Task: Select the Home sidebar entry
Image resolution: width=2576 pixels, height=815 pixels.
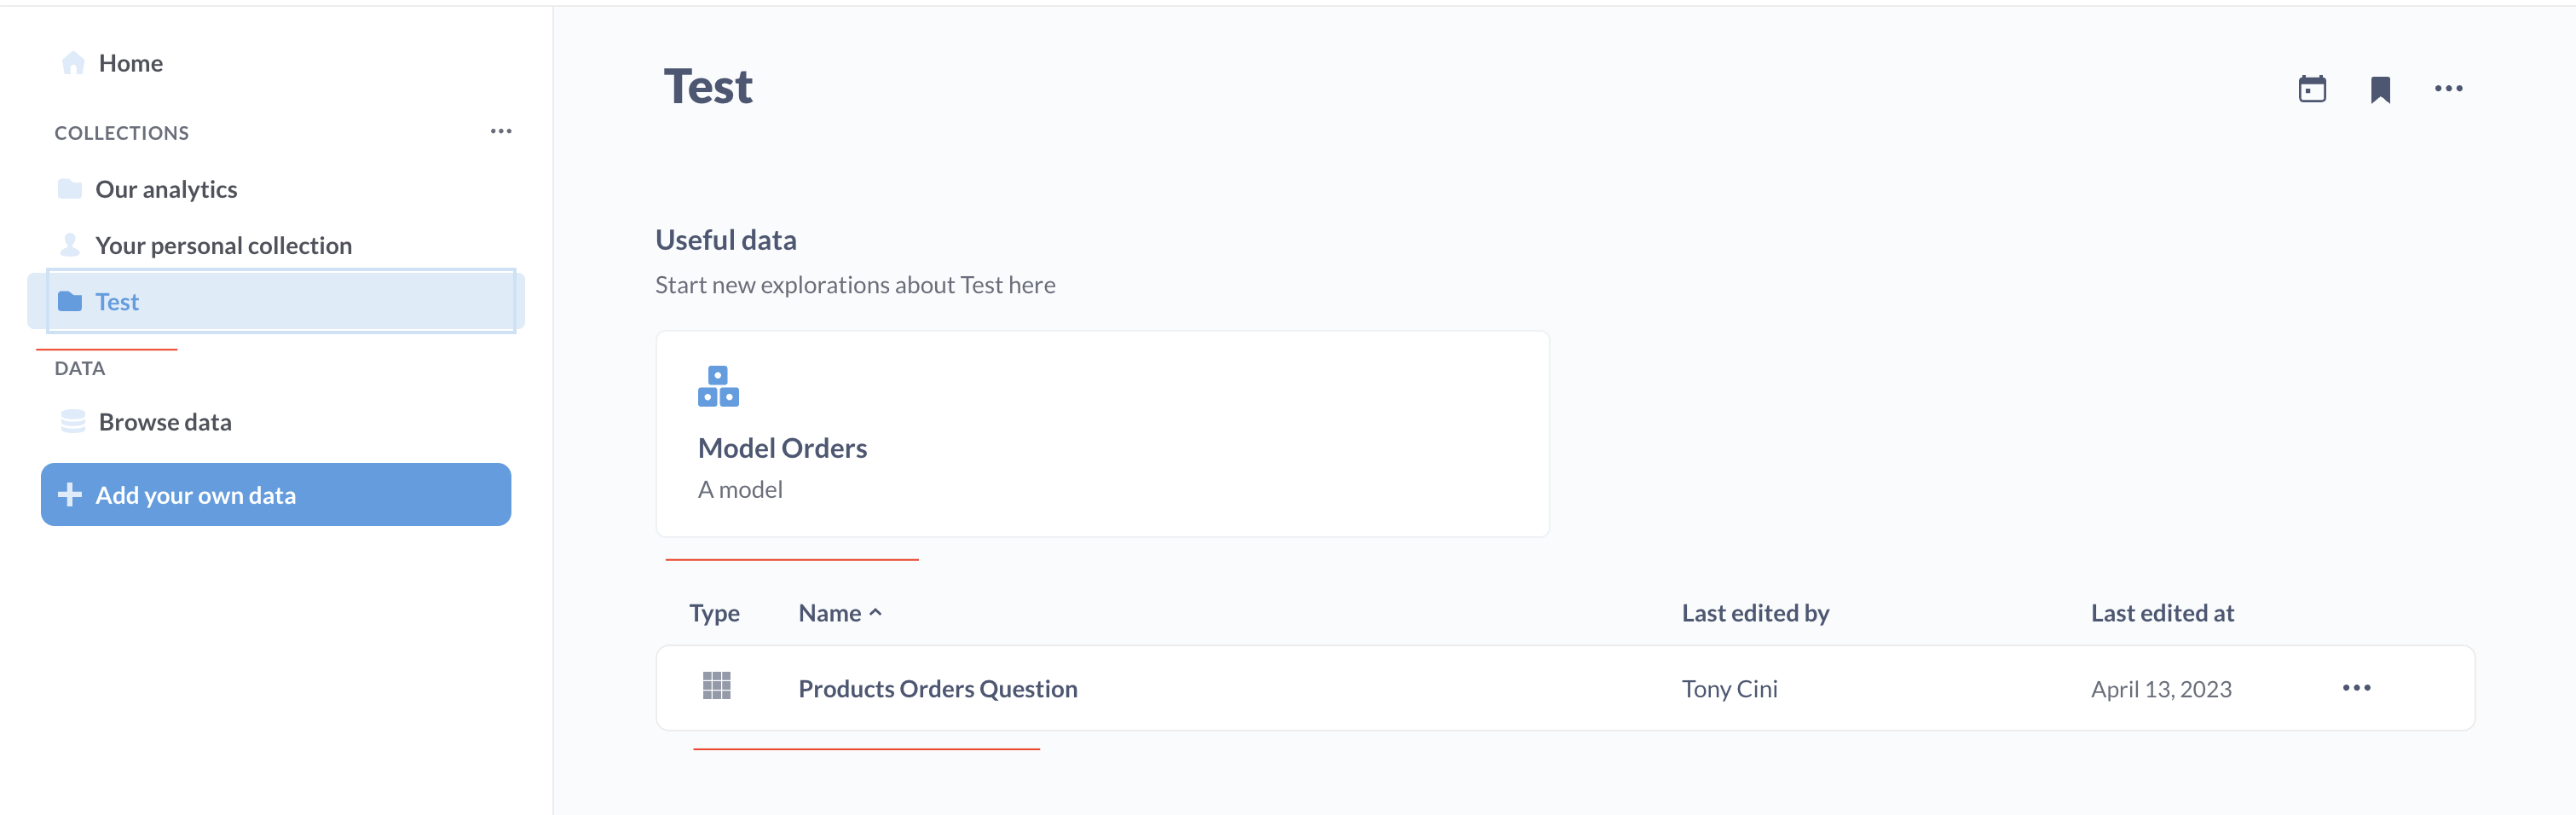Action: (130, 62)
